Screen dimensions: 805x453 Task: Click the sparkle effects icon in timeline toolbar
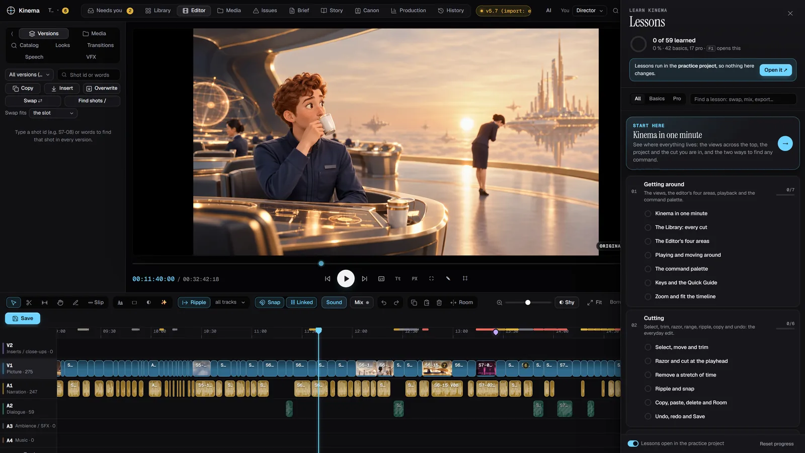pyautogui.click(x=164, y=303)
